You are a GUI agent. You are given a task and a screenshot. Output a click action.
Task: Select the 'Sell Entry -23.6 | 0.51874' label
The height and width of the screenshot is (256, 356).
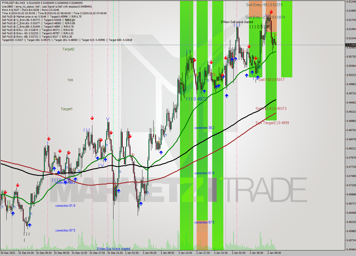[265, 17]
